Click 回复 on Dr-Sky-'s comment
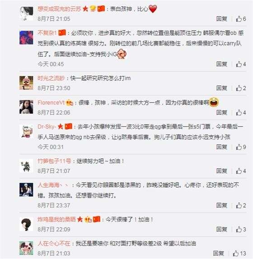 [221, 147]
